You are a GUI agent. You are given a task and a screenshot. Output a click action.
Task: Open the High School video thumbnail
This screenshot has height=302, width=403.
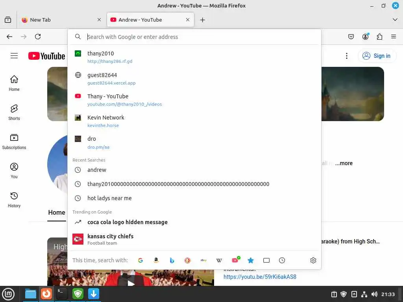[x=131, y=277]
